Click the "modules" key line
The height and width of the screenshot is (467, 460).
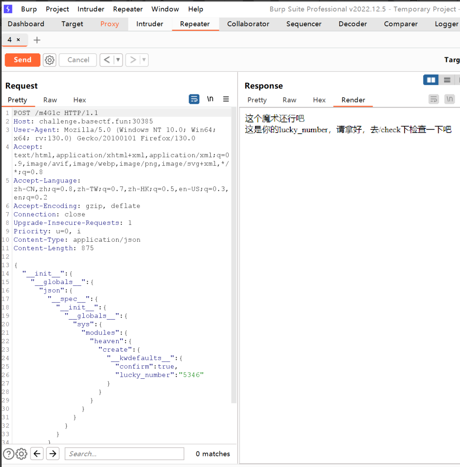(x=105, y=333)
